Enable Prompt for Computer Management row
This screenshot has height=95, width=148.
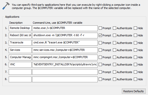pyautogui.click(x=100, y=57)
